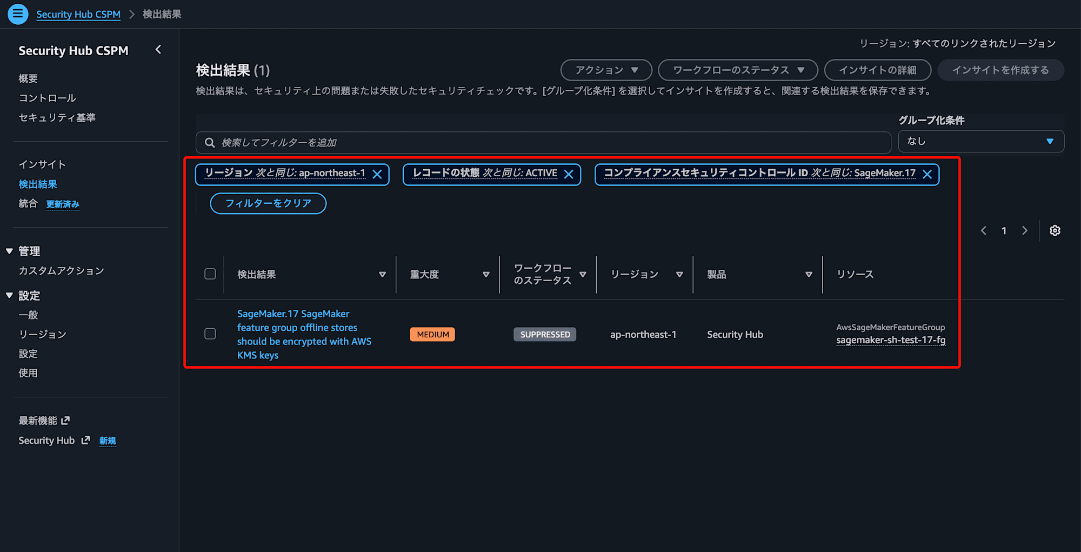Collapse the 管理 section
This screenshot has width=1081, height=552.
[x=9, y=251]
